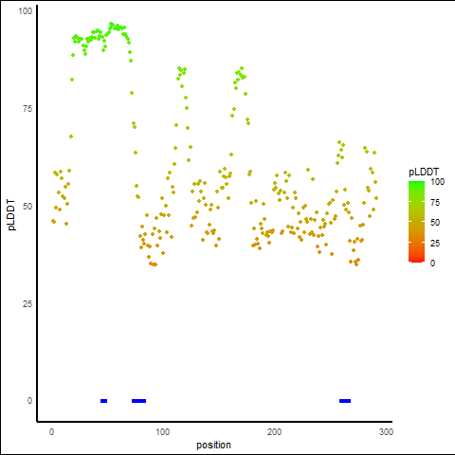The width and height of the screenshot is (455, 455).
Task: Click the x-axis tick label 100
Action: pyautogui.click(x=163, y=431)
